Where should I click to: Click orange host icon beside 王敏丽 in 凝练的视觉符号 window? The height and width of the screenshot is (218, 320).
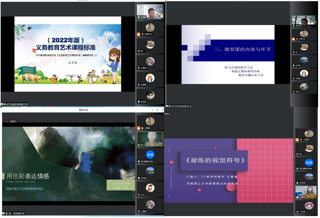297,140
